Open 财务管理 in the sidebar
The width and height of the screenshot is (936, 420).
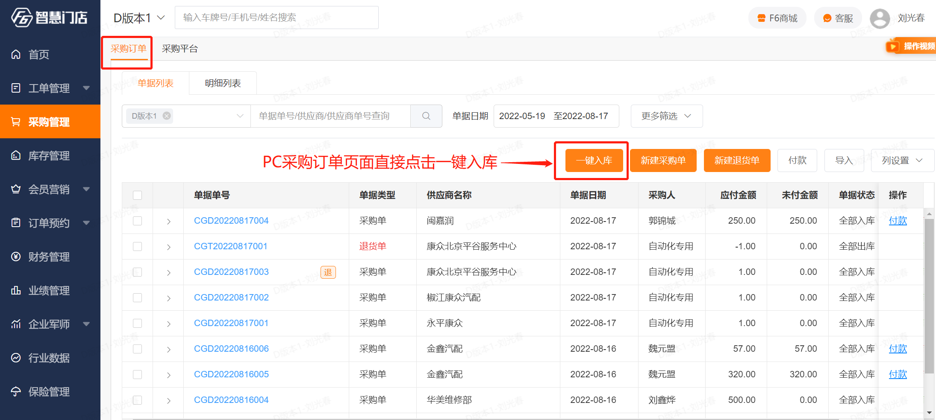point(50,257)
